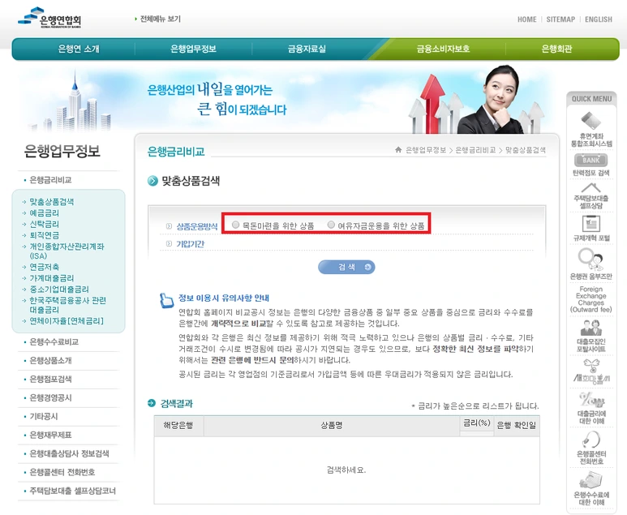627x515 pixels.
Task: Open the 은행콜센터 전화번호 sidebar link
Action: click(62, 472)
